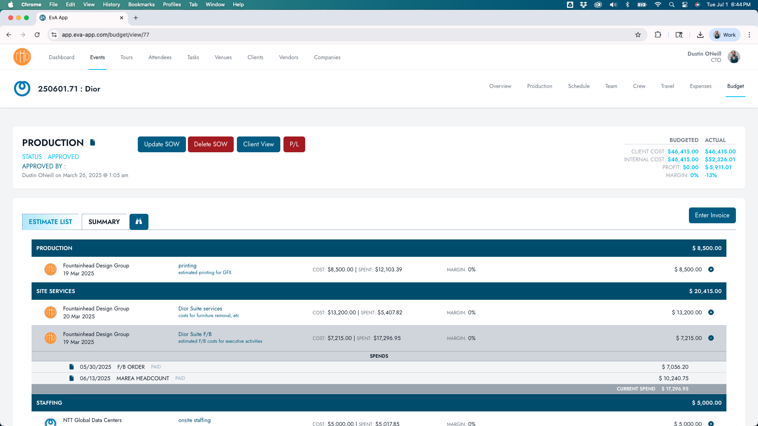Go back to previous page

pyautogui.click(x=9, y=35)
